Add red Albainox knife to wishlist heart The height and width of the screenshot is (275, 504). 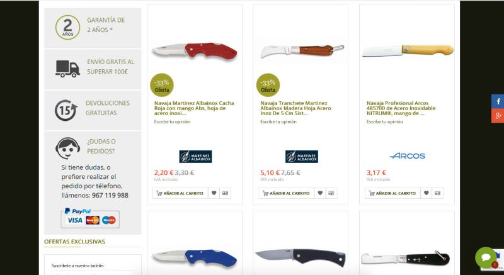click(214, 193)
